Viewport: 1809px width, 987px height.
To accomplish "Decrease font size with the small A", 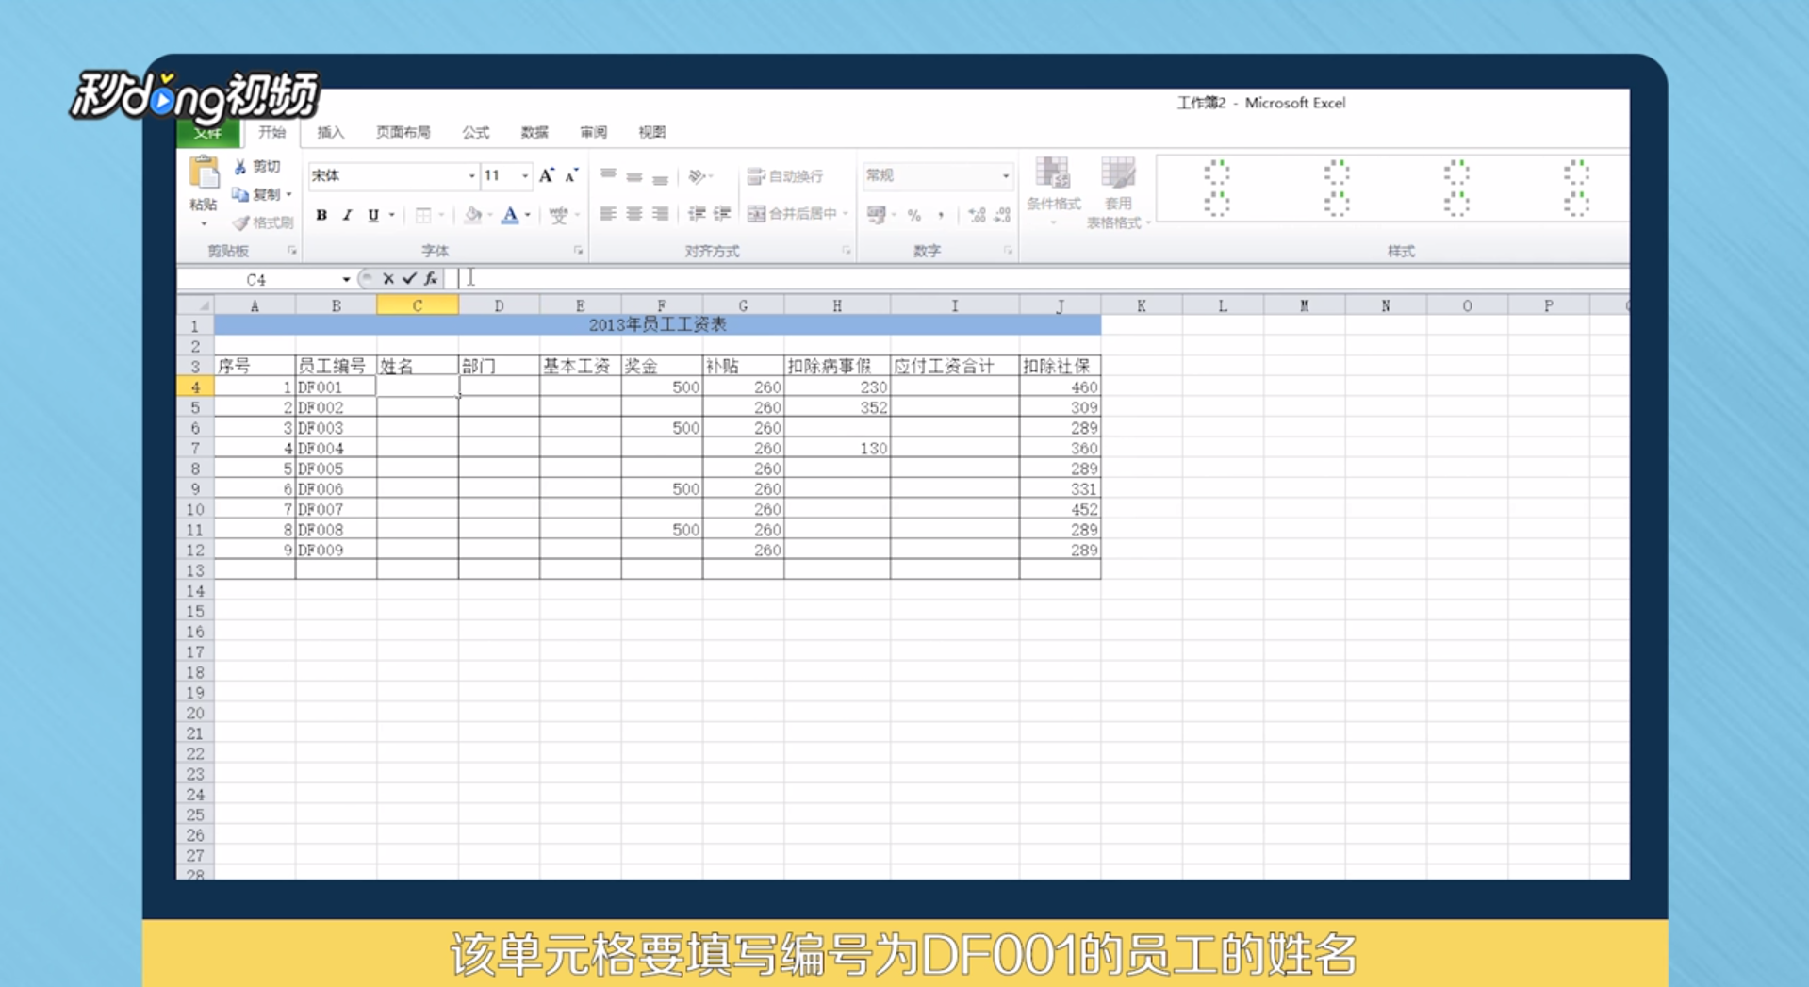I will (x=571, y=176).
